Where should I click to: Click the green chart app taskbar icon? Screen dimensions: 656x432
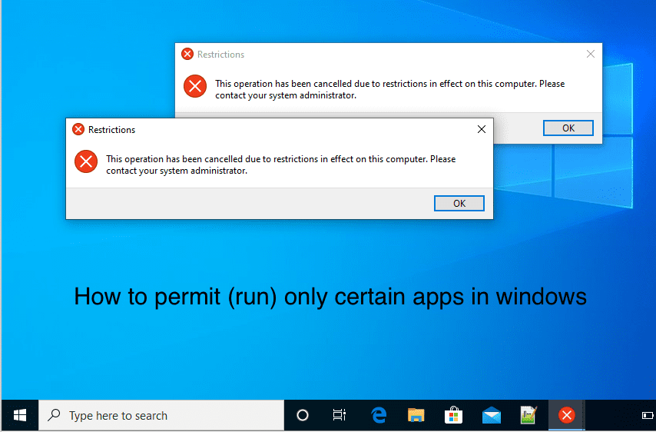click(528, 416)
